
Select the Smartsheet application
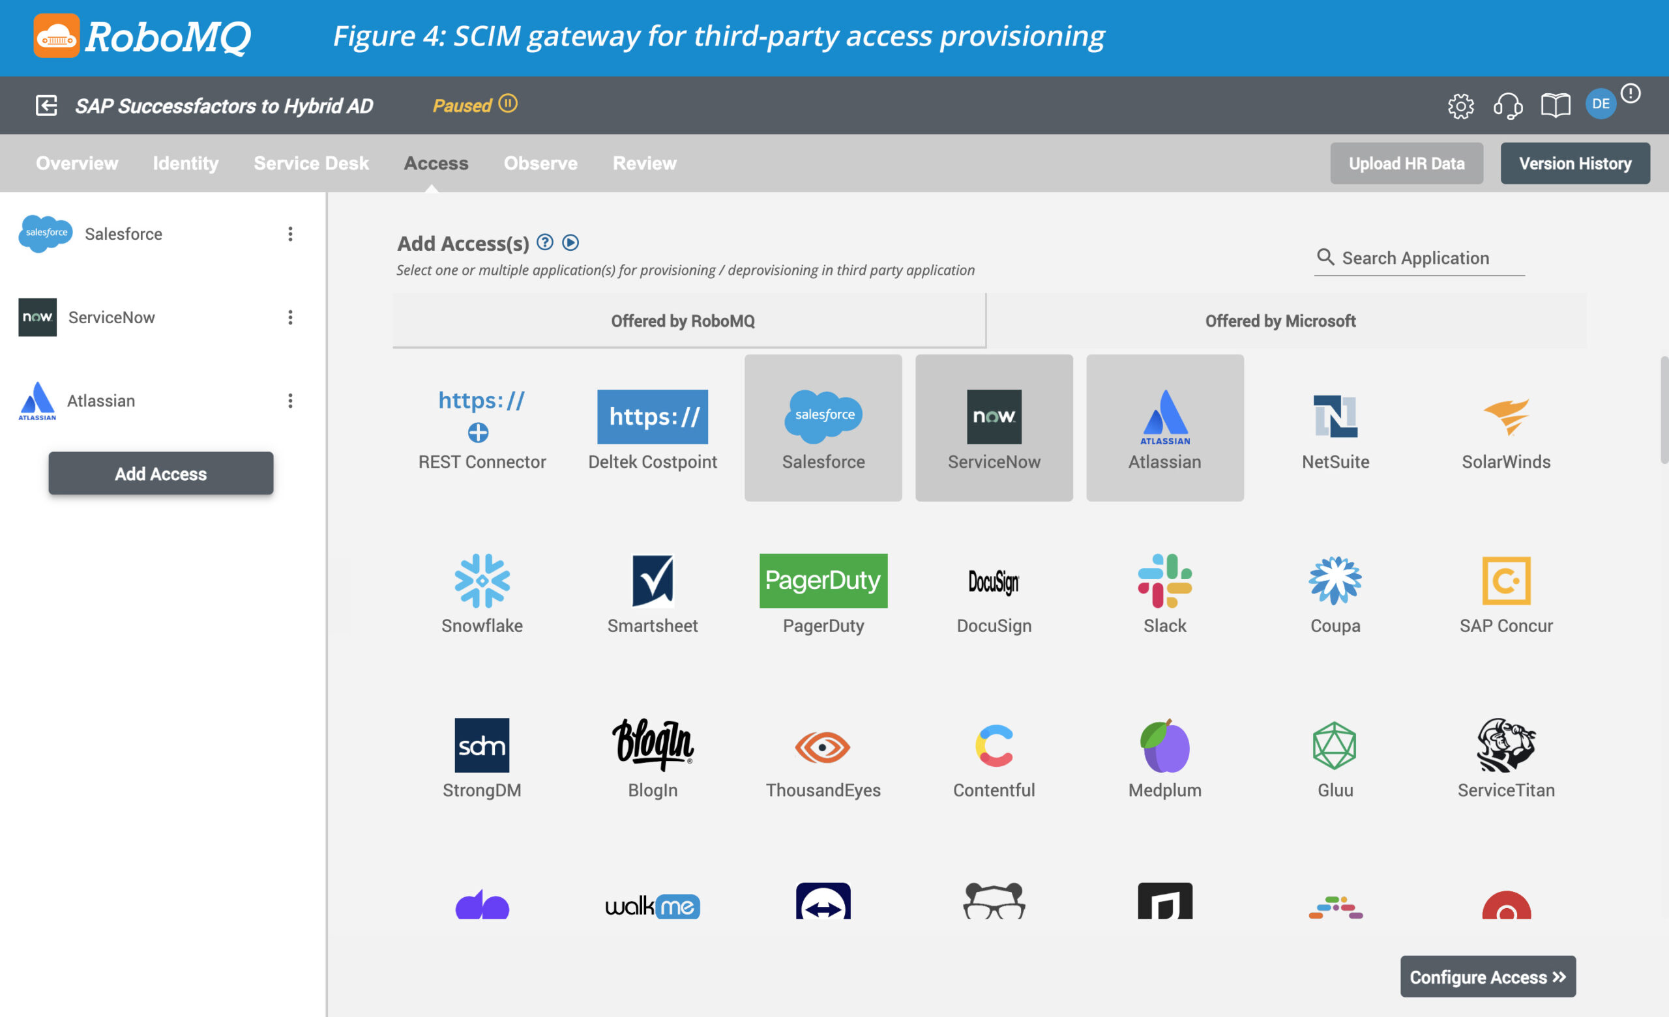[x=653, y=593]
